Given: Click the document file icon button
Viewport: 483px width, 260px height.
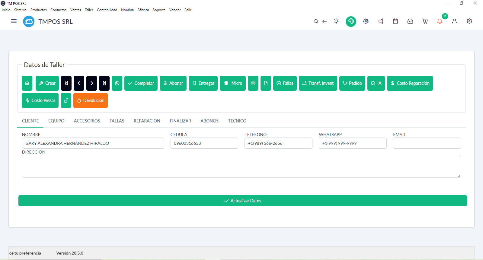Looking at the screenshot, I should [x=266, y=83].
